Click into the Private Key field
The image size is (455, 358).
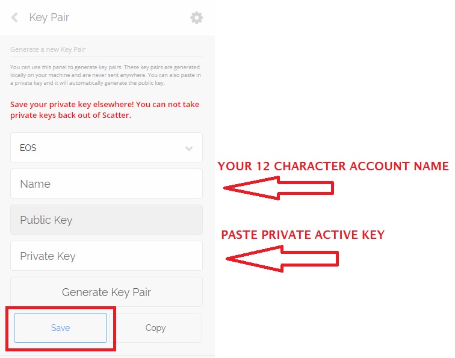click(107, 256)
